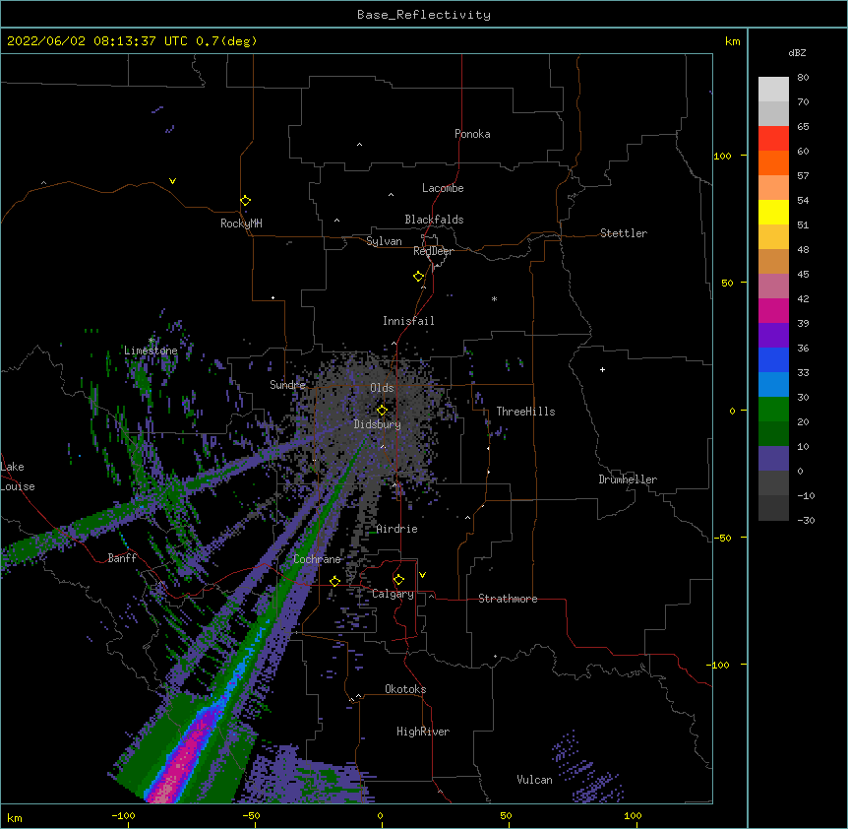Image resolution: width=848 pixels, height=829 pixels.
Task: Click the 50 tick on bottom km axis
Action: click(507, 815)
